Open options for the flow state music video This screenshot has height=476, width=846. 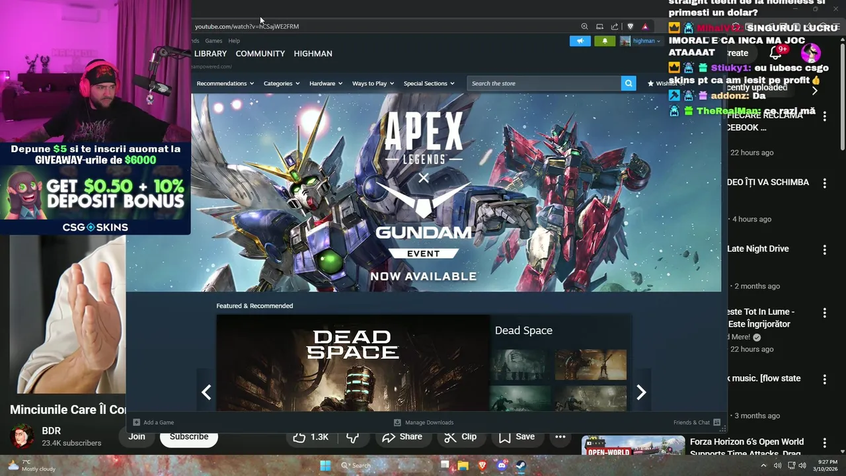click(824, 379)
